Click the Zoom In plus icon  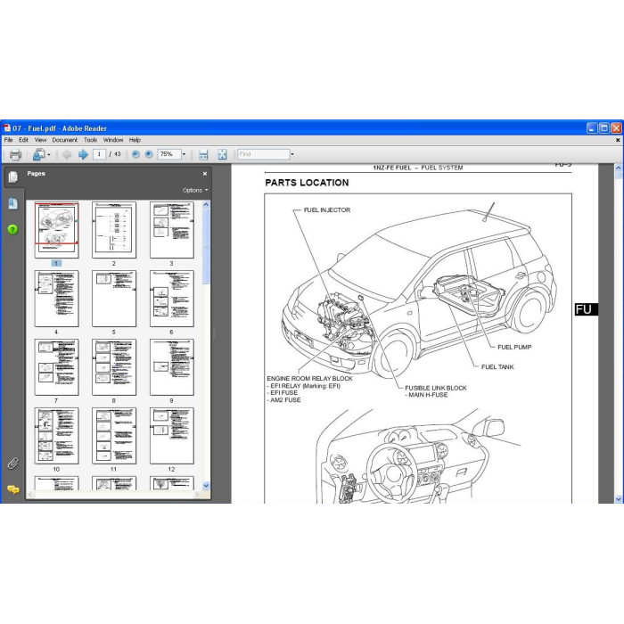tap(149, 154)
